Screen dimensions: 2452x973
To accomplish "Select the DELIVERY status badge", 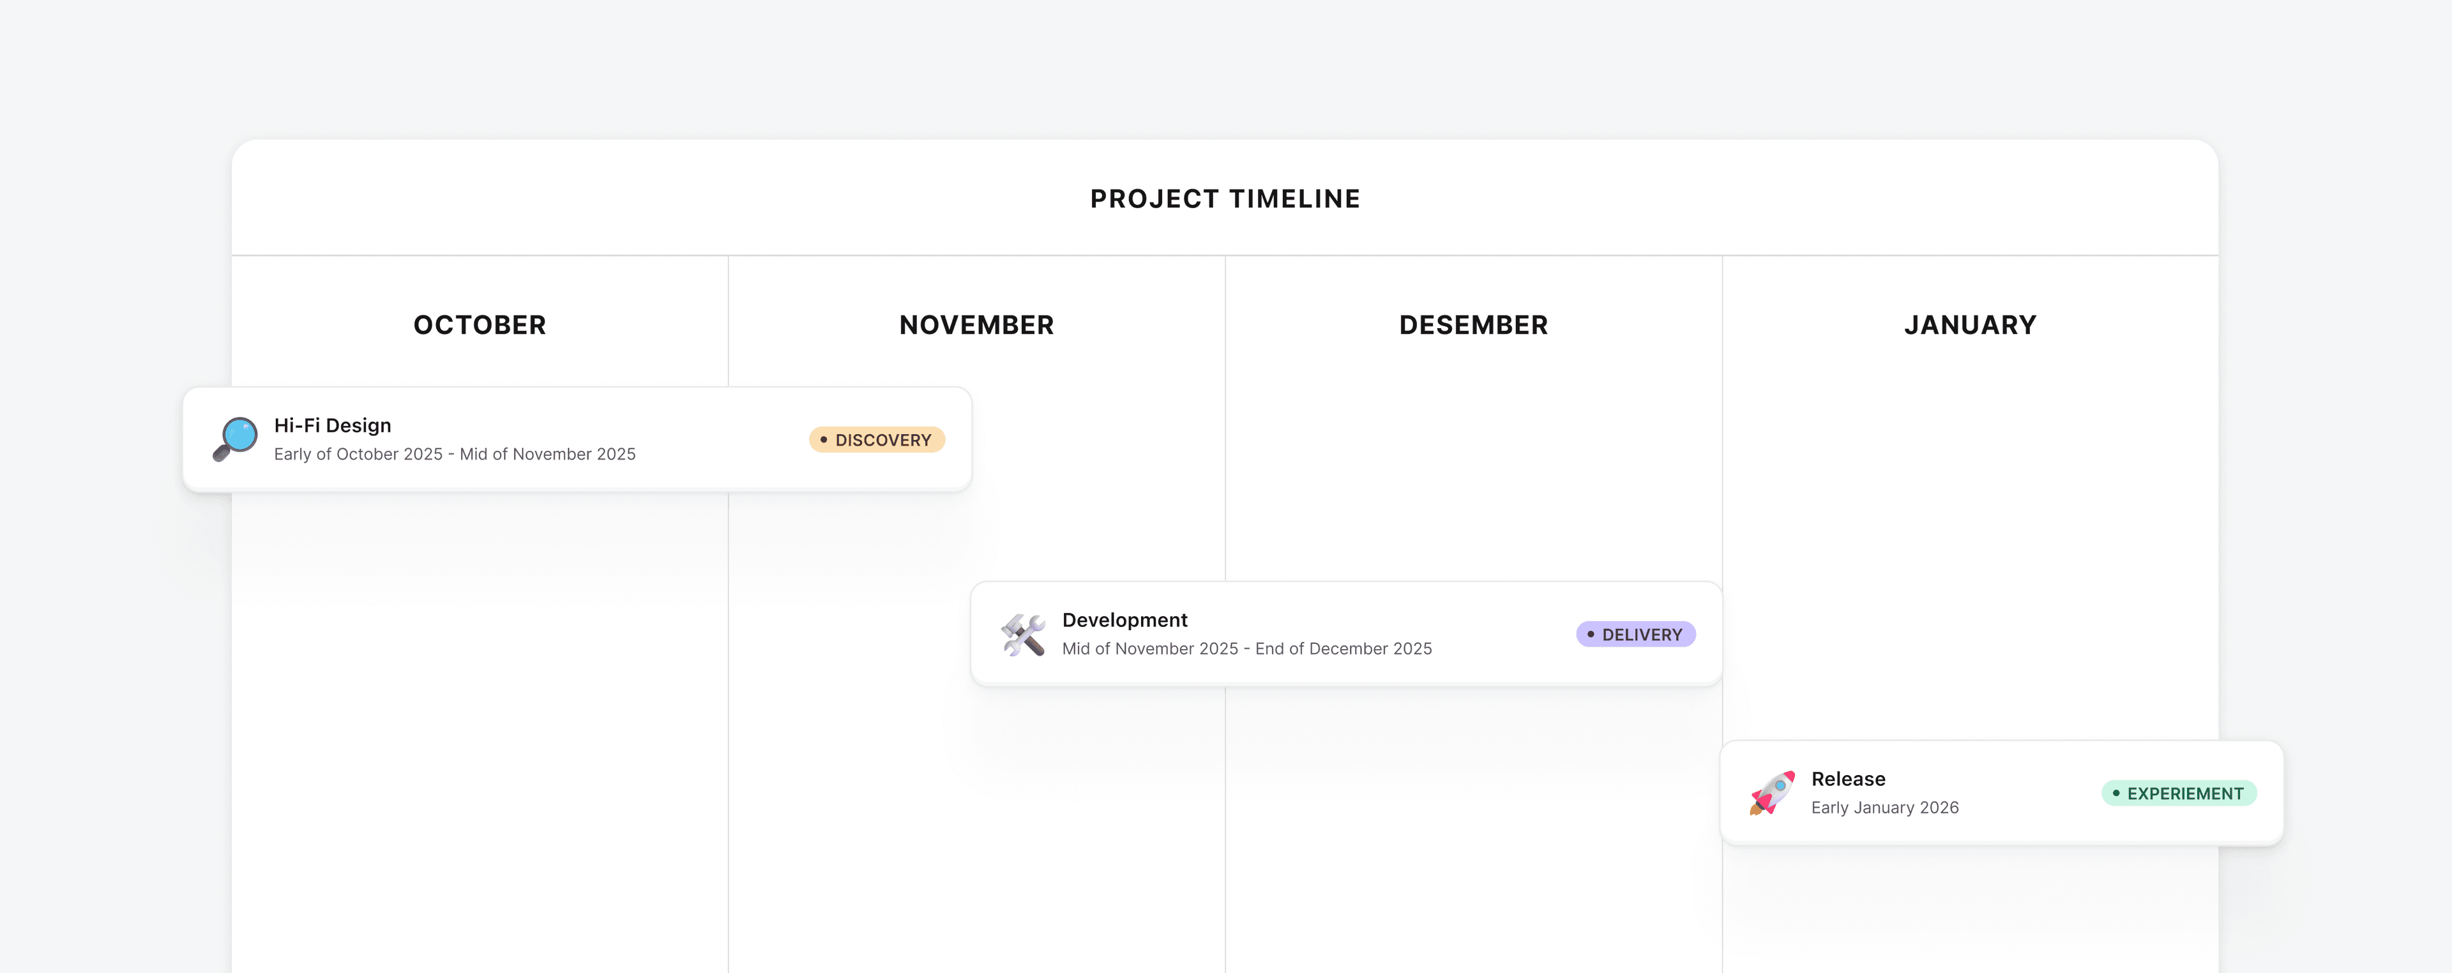I will coord(1635,634).
